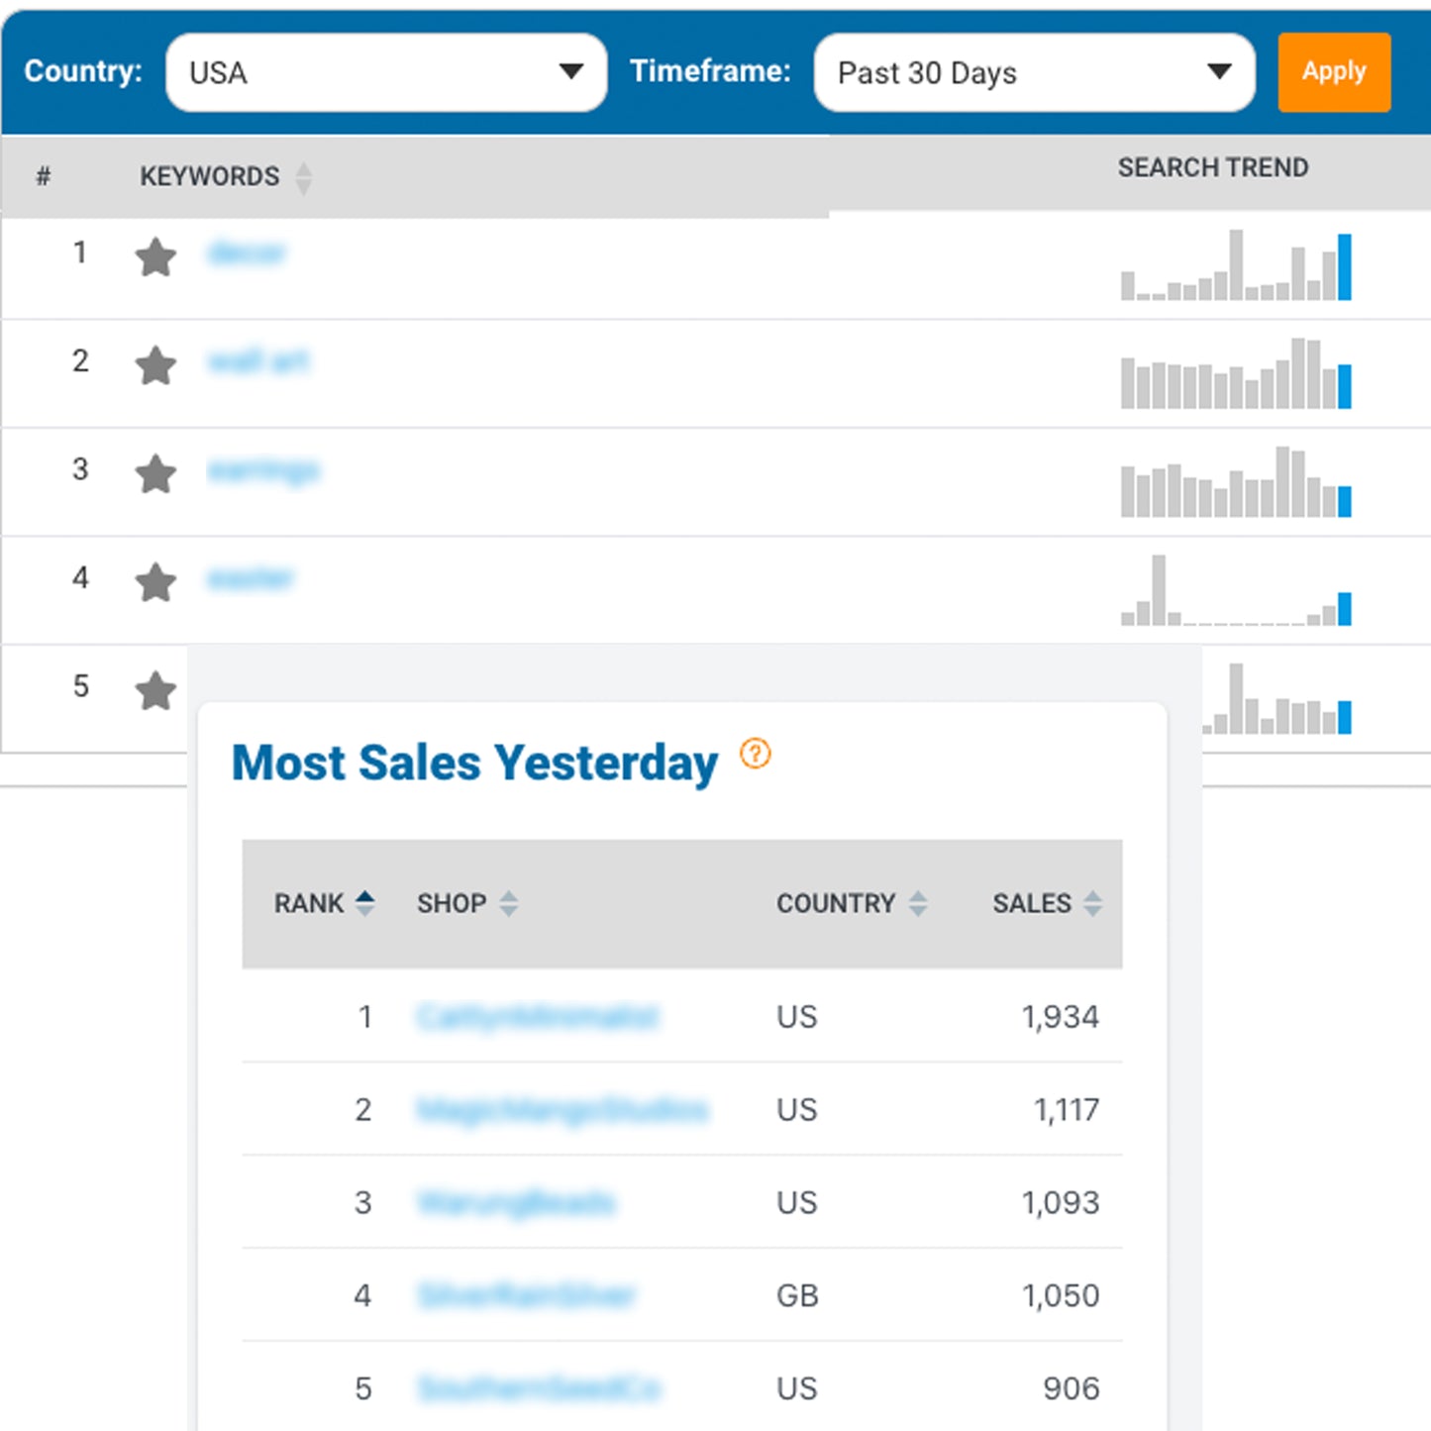Open the Country dropdown showing USA
The height and width of the screenshot is (1431, 1431).
click(x=385, y=72)
